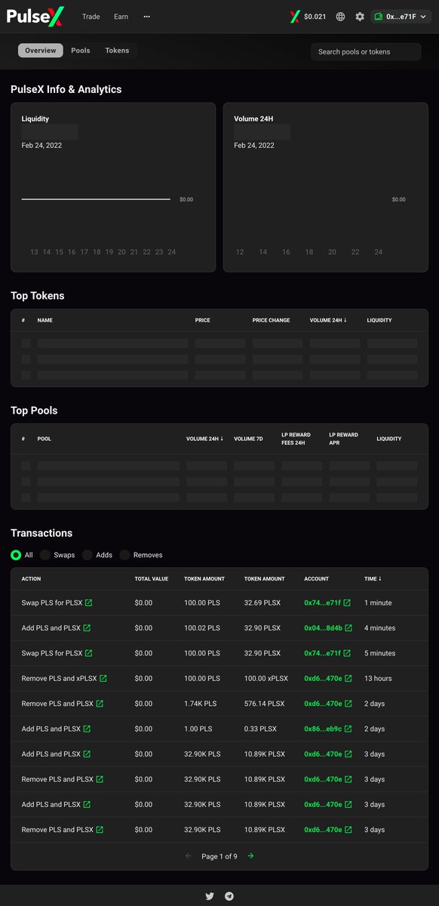
Task: Click the 32.69 PLSX amount cell
Action: click(262, 602)
